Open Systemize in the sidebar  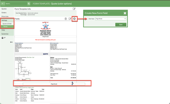click(5, 34)
